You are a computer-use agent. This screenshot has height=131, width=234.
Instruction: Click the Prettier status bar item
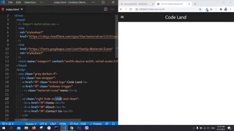tap(96, 124)
